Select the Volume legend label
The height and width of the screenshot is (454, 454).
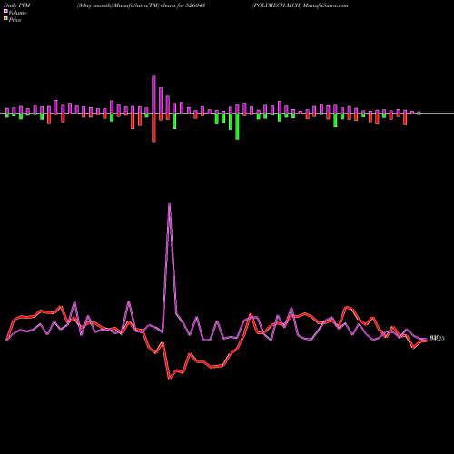pos(17,13)
